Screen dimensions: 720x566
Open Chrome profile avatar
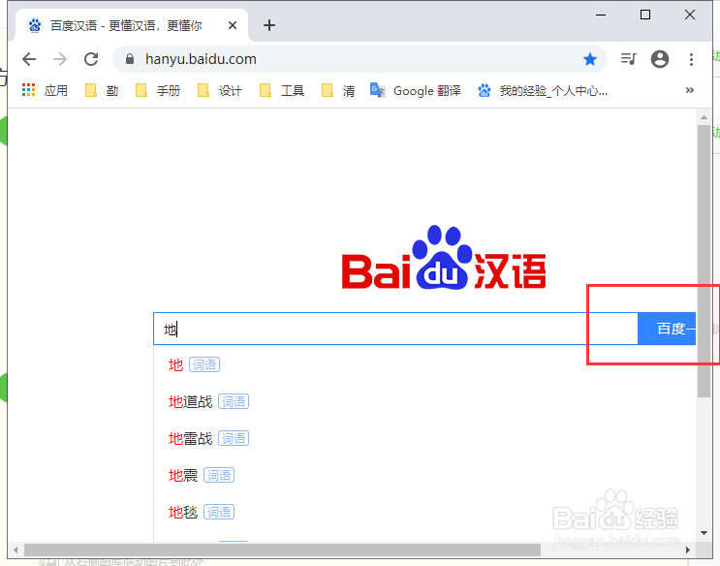660,59
